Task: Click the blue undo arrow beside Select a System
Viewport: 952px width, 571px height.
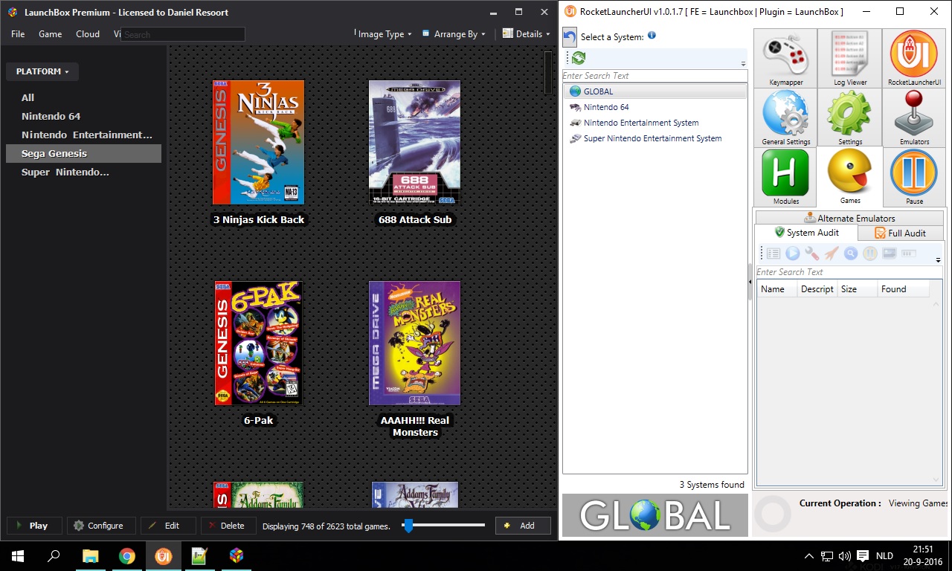Action: coord(570,37)
